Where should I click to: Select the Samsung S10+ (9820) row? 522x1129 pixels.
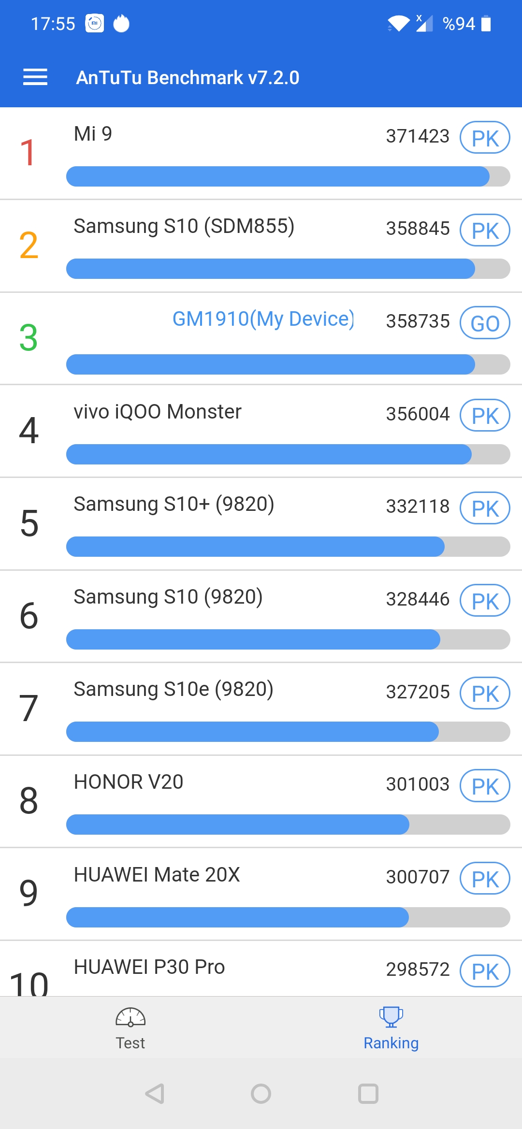tap(261, 524)
